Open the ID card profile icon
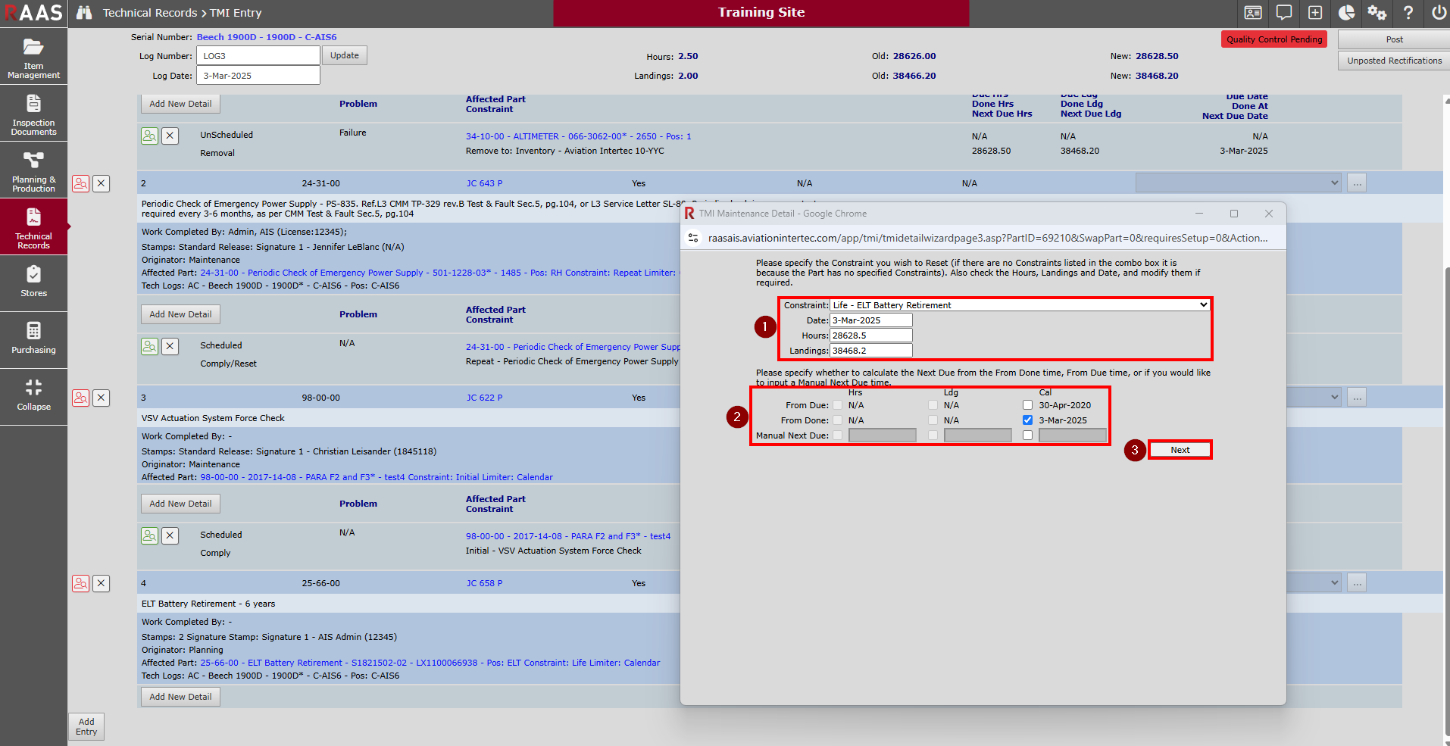The height and width of the screenshot is (746, 1450). coord(1253,13)
